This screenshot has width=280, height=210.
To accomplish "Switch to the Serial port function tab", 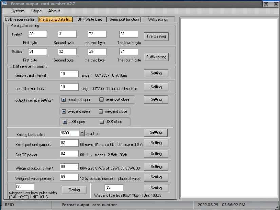I will [124, 19].
